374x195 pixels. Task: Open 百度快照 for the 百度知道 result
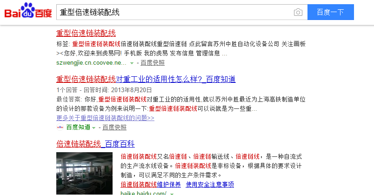tap(114, 128)
